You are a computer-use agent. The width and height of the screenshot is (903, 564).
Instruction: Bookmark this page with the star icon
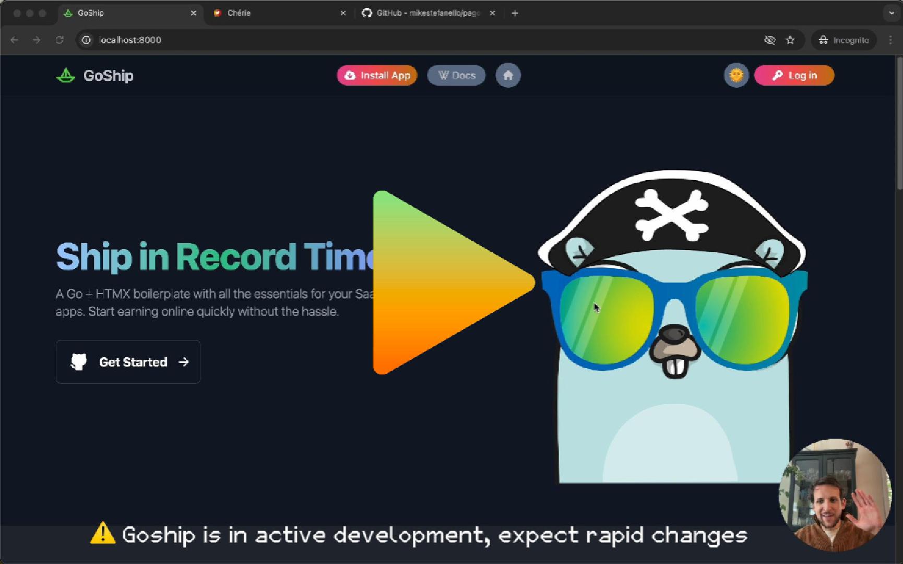click(790, 40)
